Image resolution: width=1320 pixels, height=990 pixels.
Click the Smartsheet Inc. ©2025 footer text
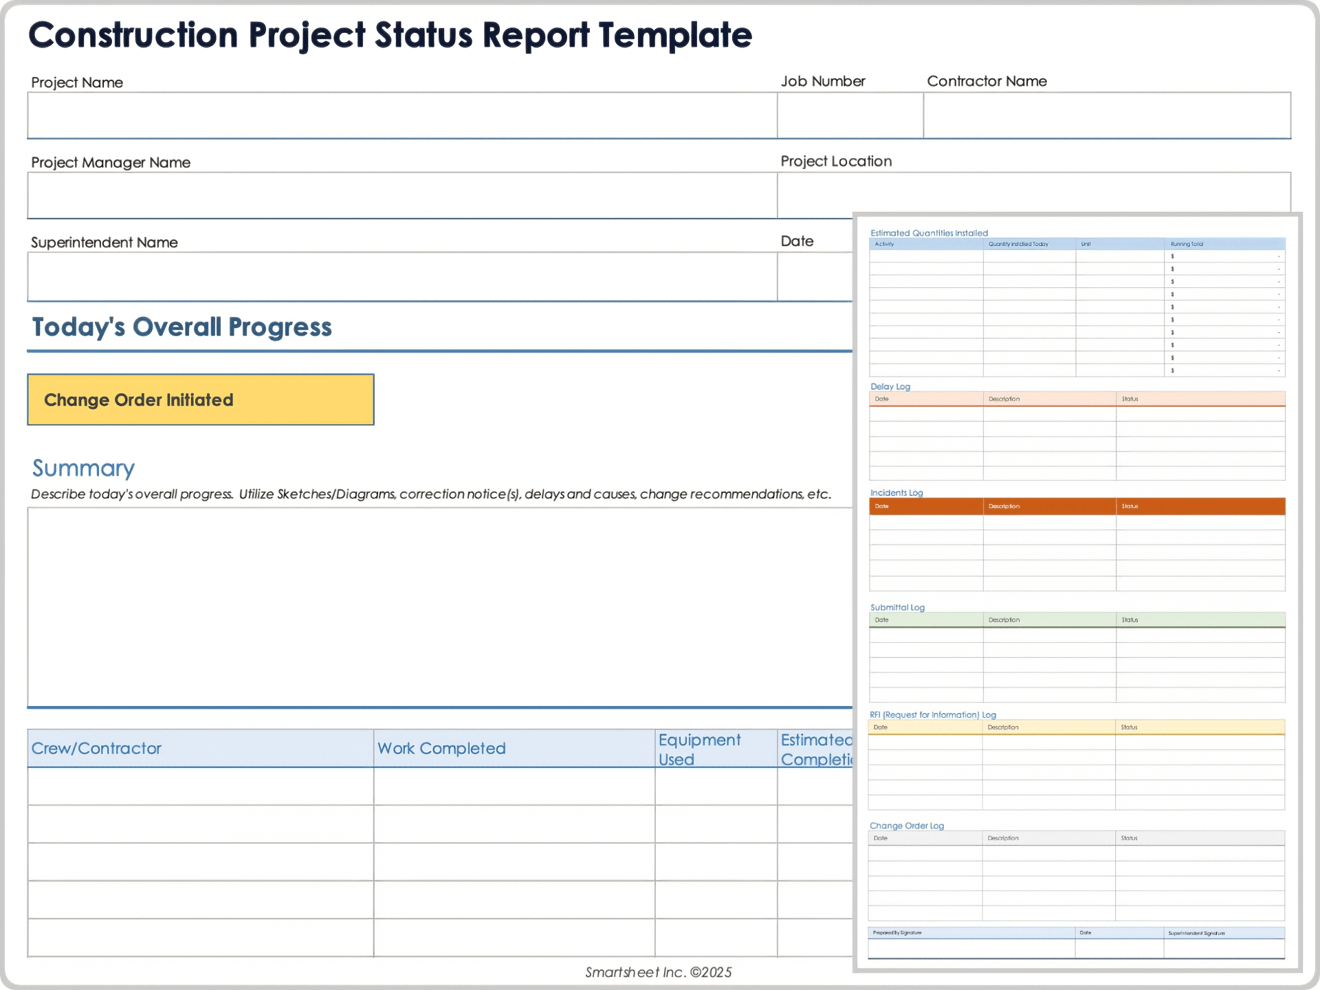click(x=658, y=971)
